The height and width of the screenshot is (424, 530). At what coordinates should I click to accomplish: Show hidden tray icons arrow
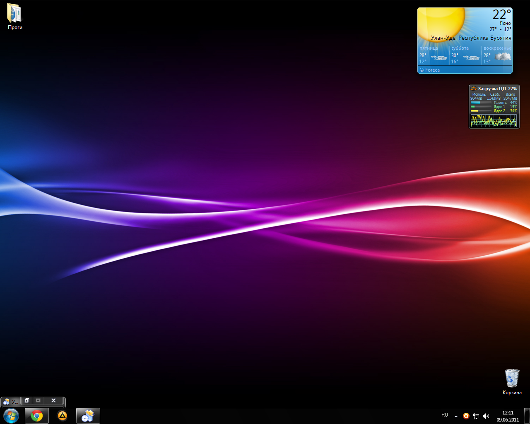pyautogui.click(x=456, y=416)
